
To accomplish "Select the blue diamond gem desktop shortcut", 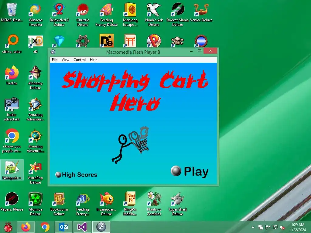I will click(x=59, y=41).
